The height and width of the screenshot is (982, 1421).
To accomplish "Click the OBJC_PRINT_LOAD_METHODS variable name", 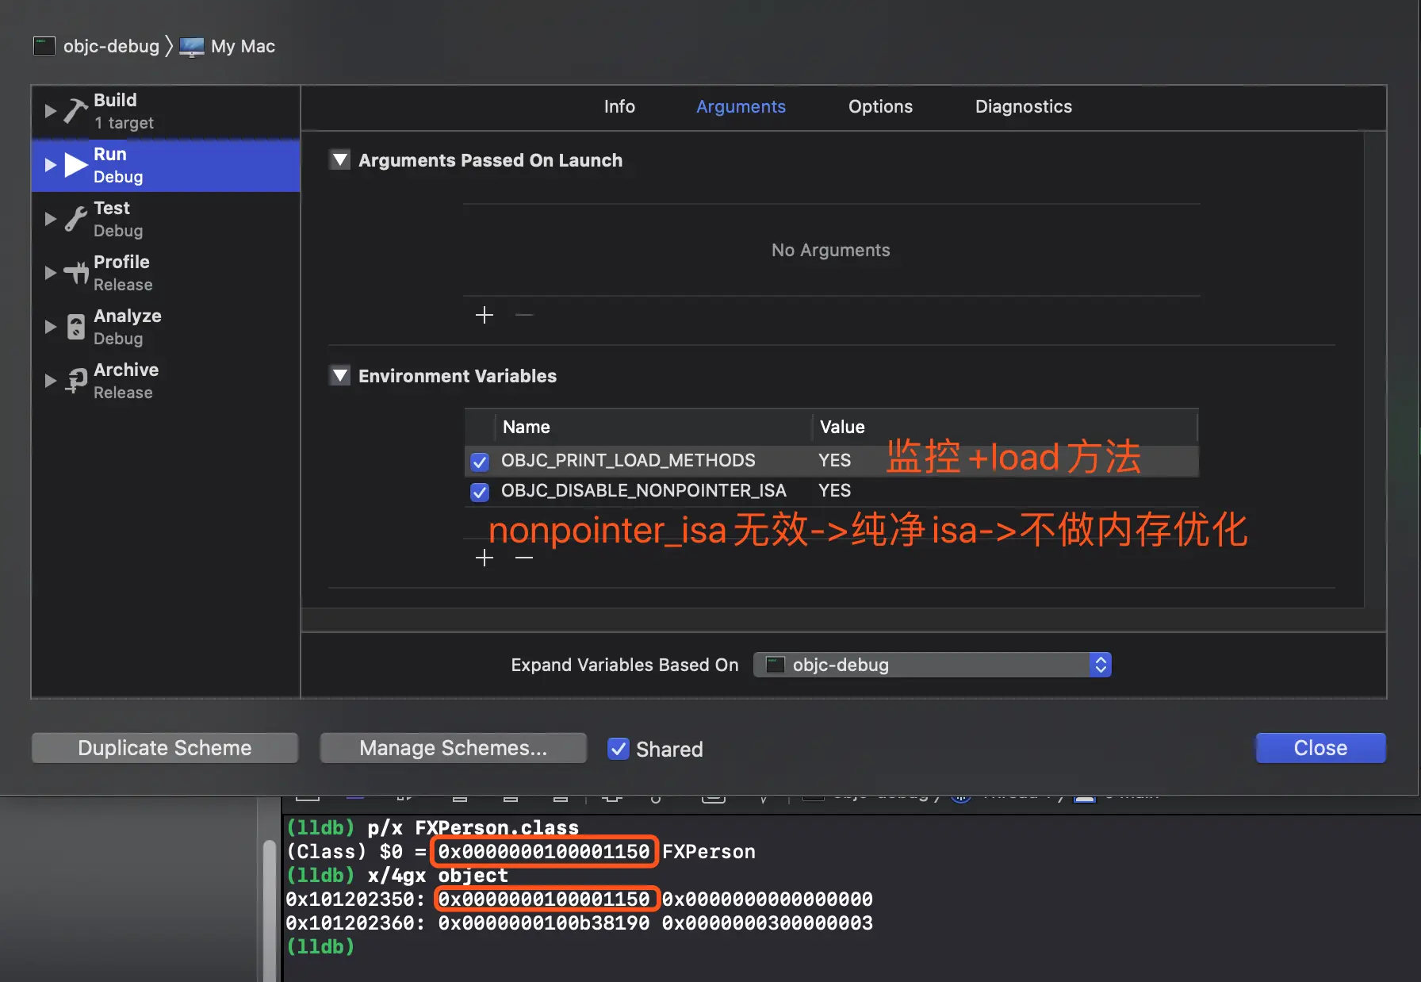I will [628, 460].
